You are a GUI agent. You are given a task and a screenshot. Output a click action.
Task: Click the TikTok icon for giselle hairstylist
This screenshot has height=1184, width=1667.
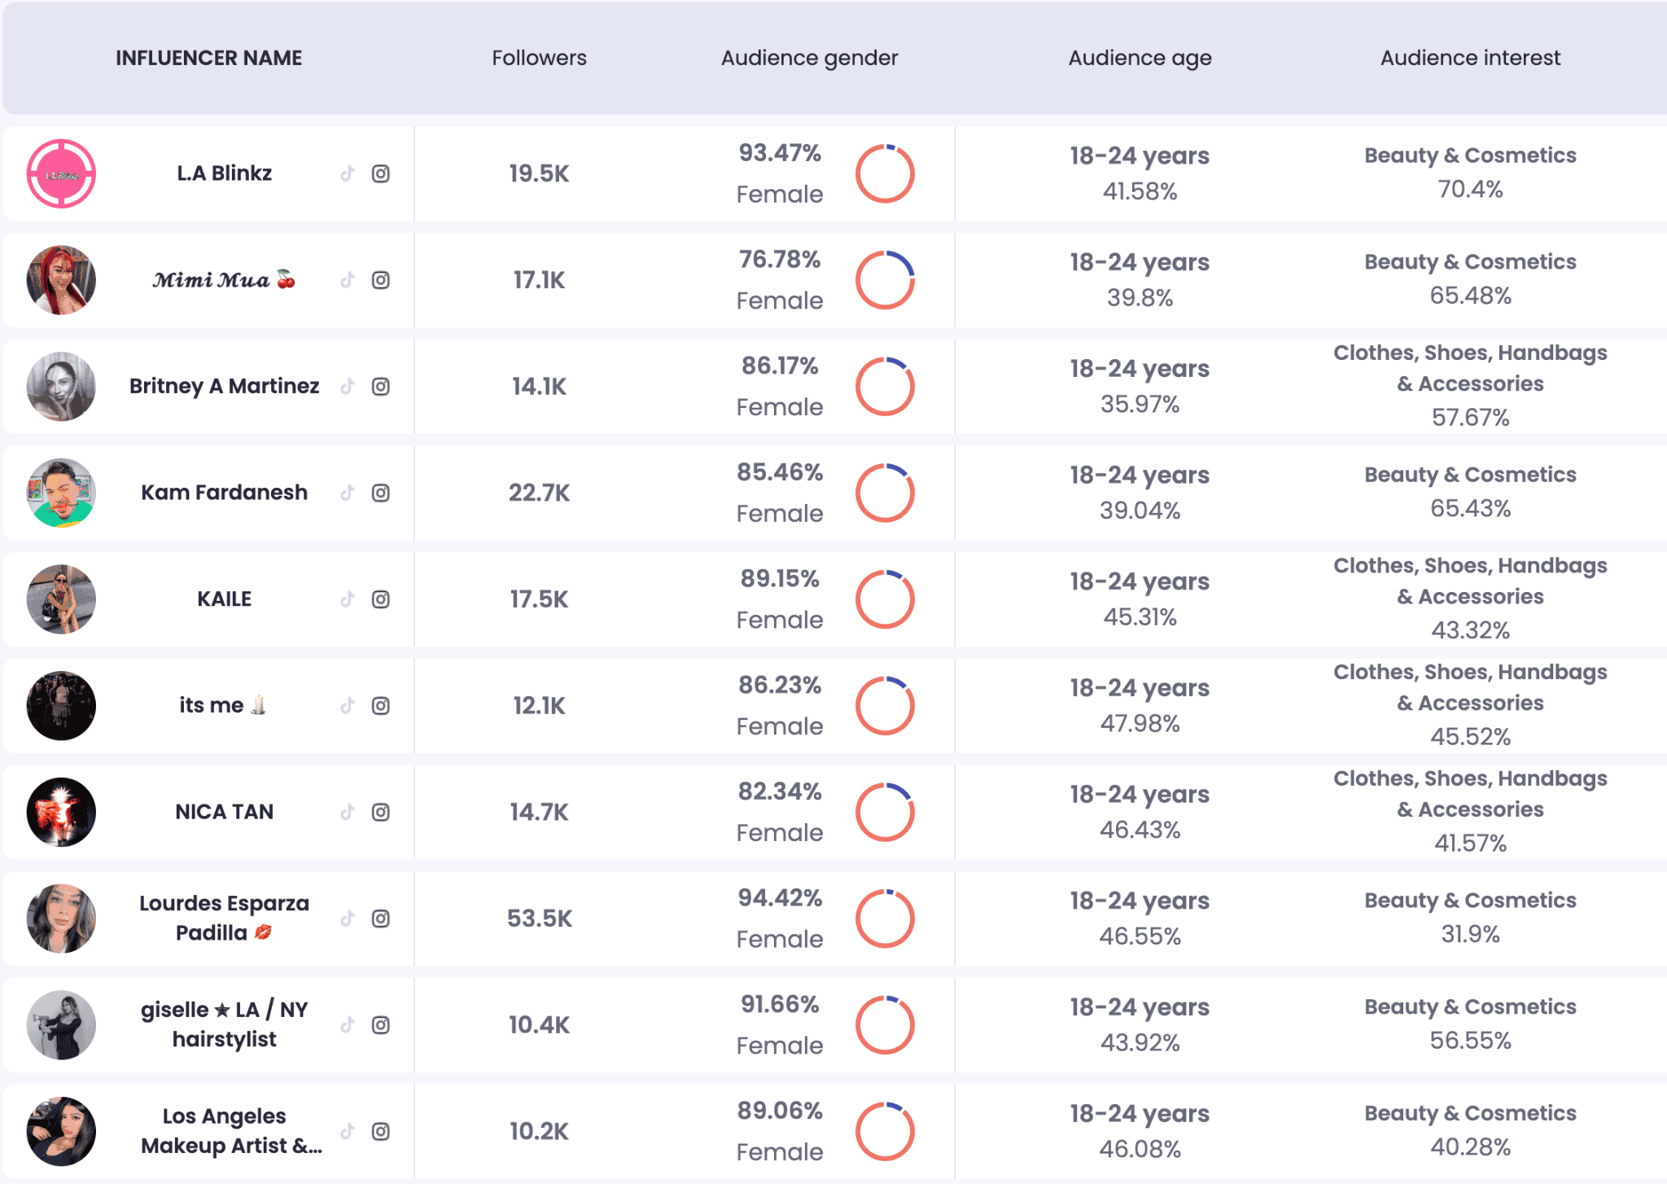click(348, 1024)
